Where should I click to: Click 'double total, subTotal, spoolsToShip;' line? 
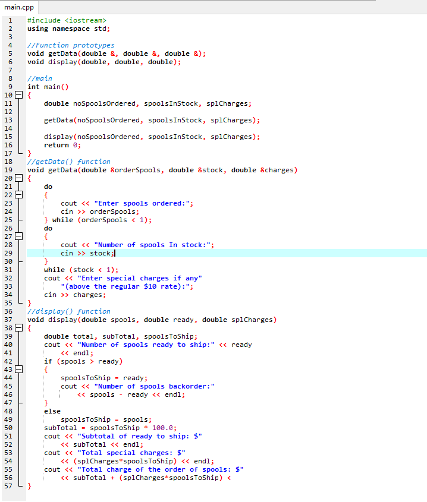[x=121, y=336]
